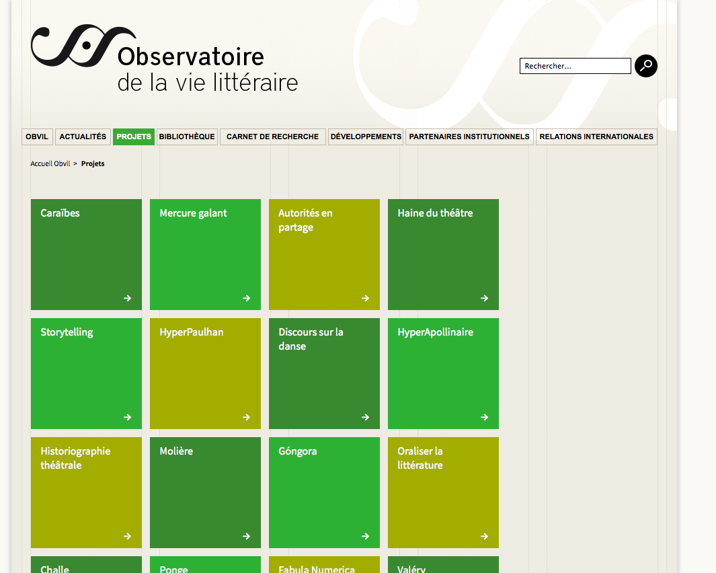
Task: Open the HyperApollinaire project title
Action: click(x=435, y=332)
